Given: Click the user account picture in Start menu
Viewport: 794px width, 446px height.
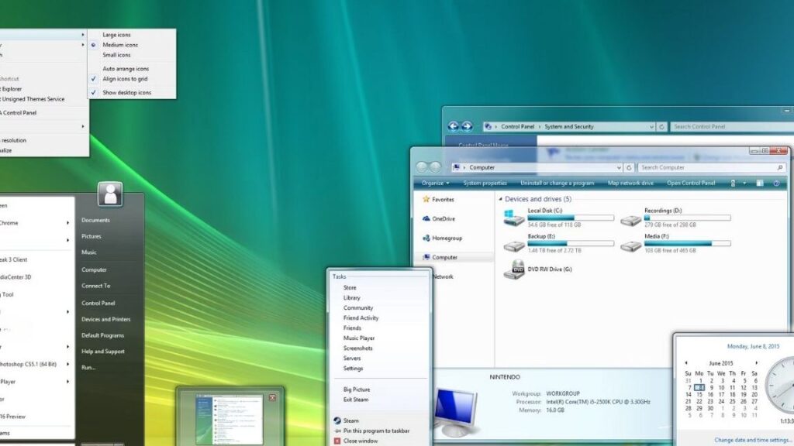Looking at the screenshot, I should click(110, 194).
